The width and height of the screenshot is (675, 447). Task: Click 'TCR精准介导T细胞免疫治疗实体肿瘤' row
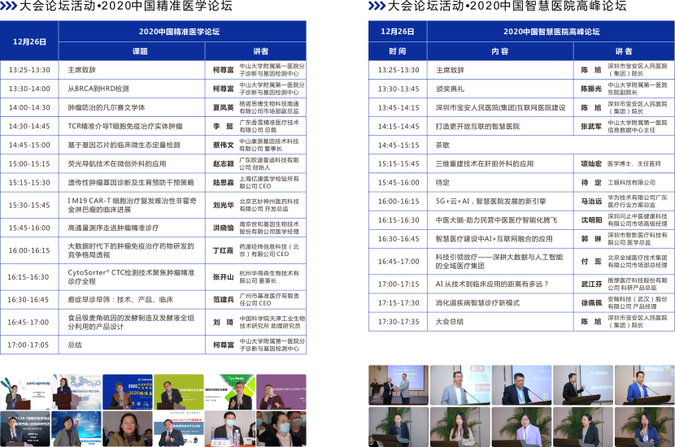[153, 126]
